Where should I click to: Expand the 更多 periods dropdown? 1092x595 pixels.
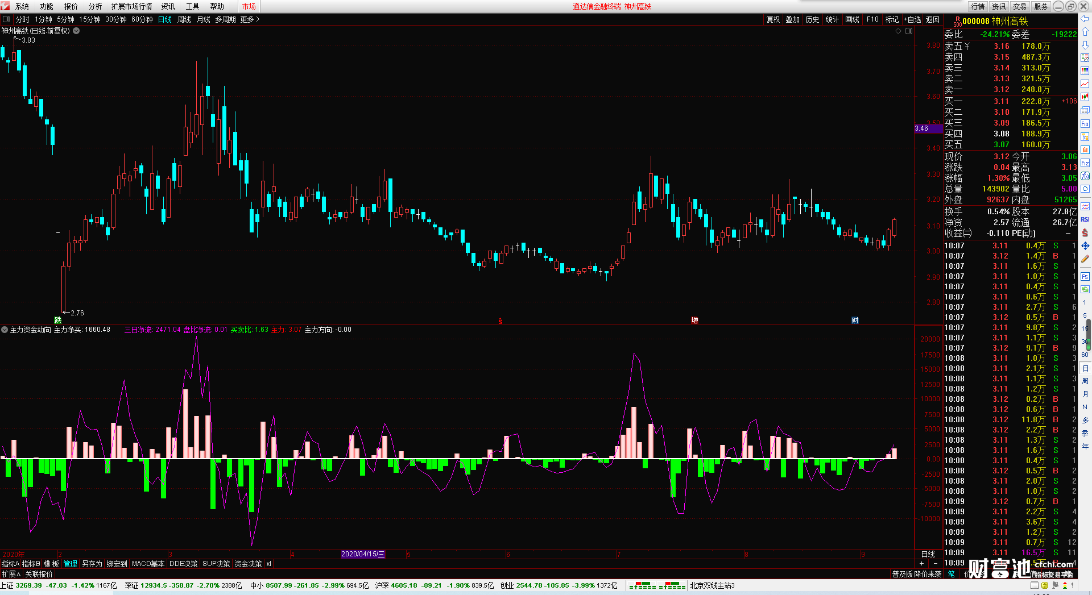coord(250,19)
